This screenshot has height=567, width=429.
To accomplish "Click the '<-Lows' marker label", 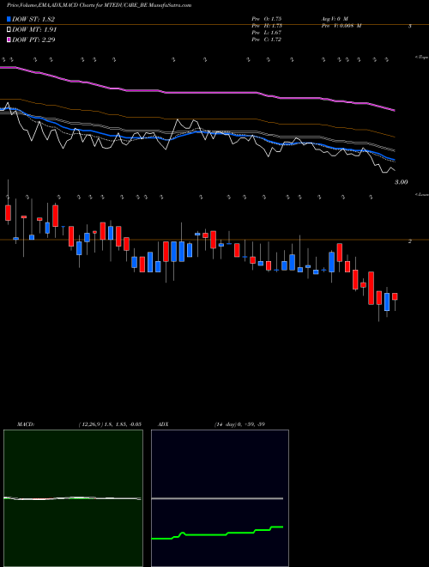I will [x=422, y=194].
